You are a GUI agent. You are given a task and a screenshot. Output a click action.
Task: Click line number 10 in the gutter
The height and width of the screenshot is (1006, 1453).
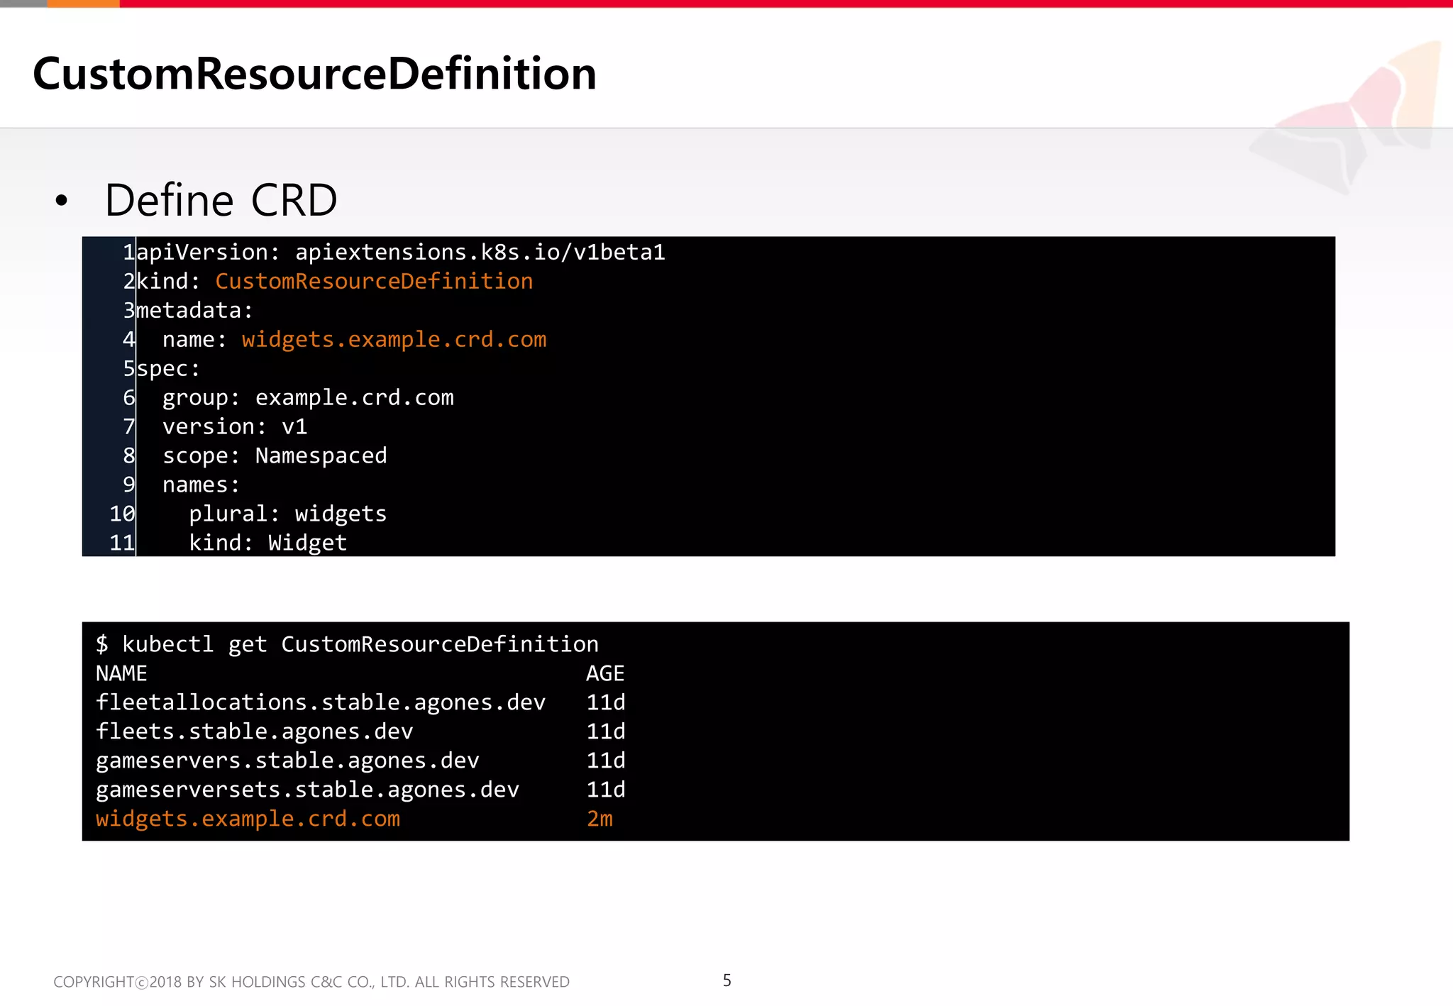pos(121,514)
